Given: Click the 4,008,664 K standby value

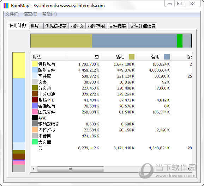Looking at the screenshot, I should click(x=160, y=70).
